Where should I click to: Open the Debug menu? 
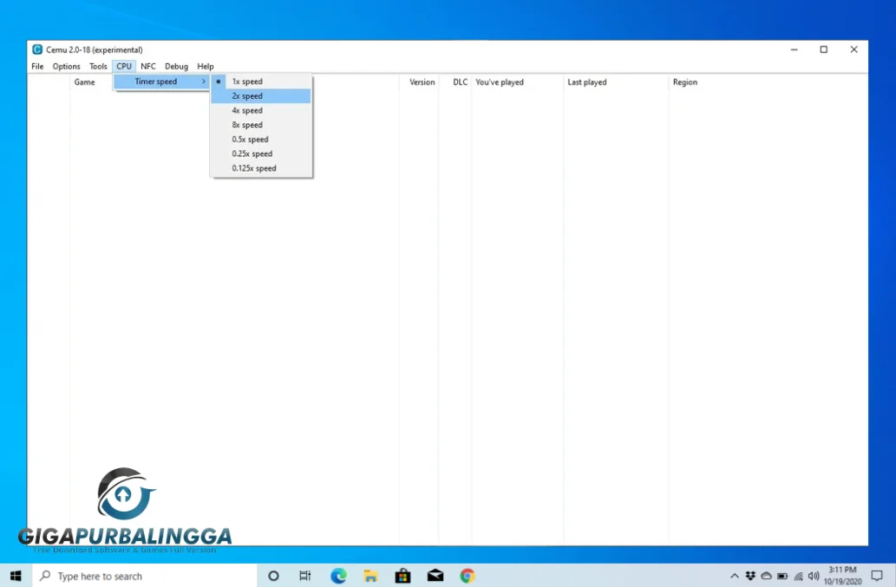176,67
